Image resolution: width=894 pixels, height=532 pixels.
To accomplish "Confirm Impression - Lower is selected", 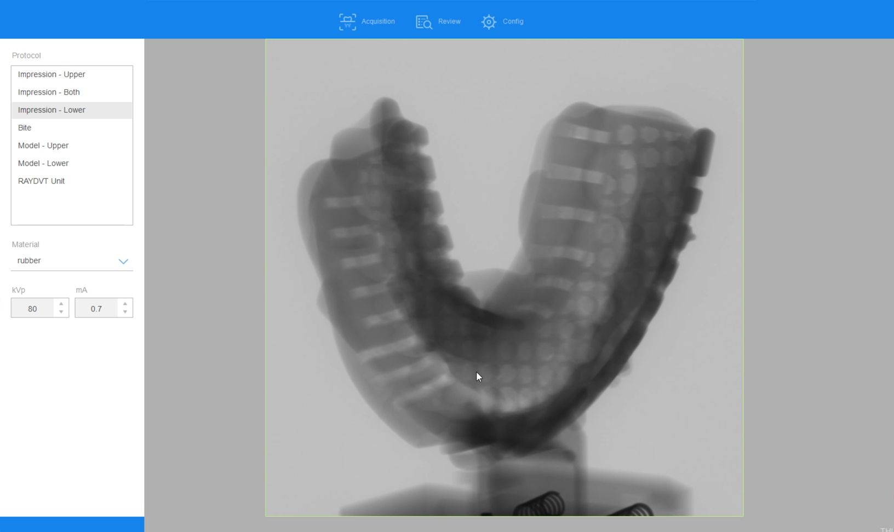I will tap(51, 110).
